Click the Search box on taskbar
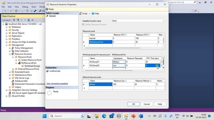The width and height of the screenshot is (214, 120). coord(67,116)
